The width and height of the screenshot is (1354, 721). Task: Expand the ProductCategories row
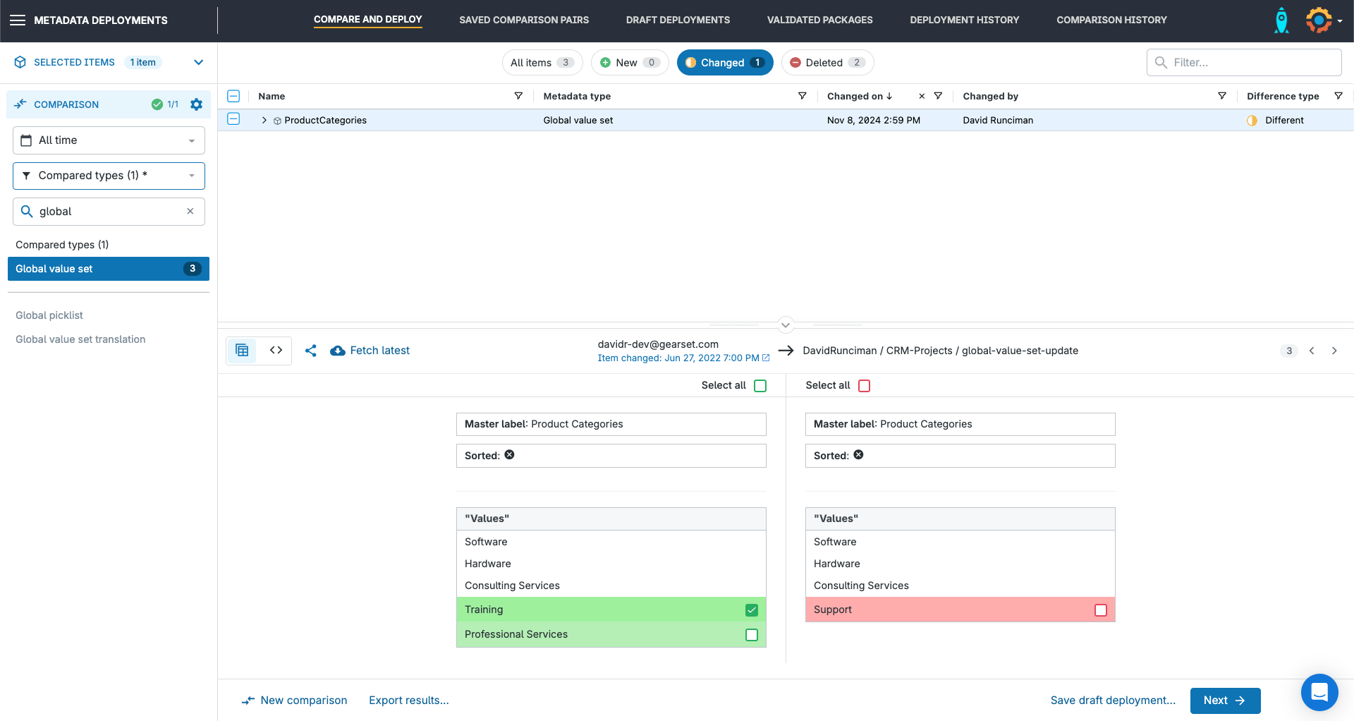click(x=264, y=120)
